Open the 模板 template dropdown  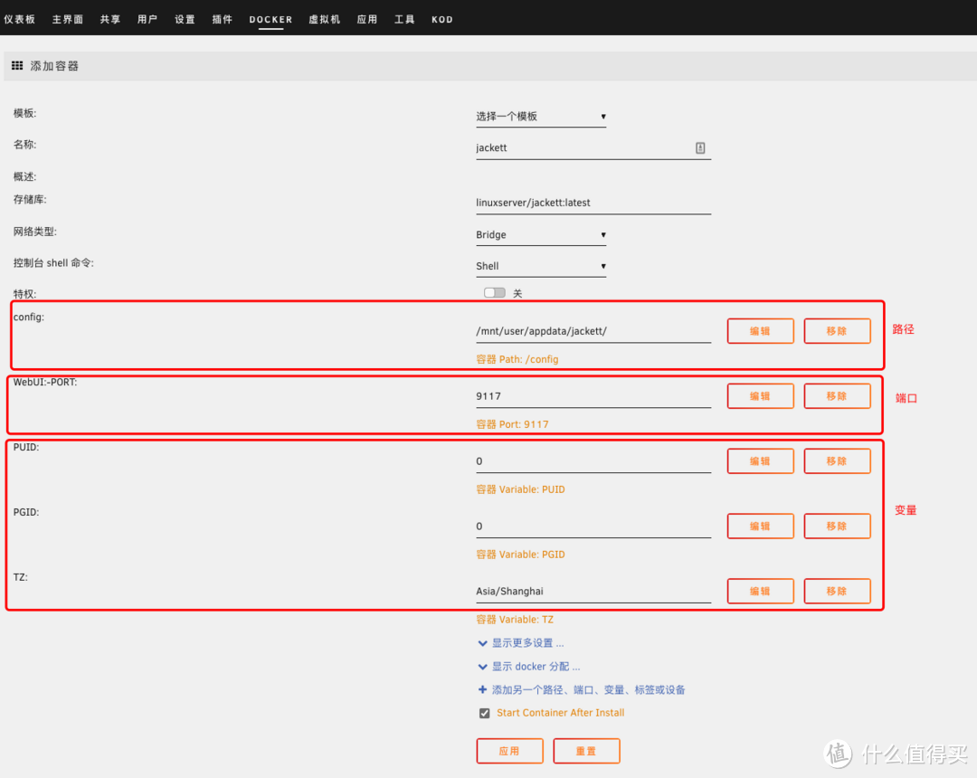click(541, 117)
